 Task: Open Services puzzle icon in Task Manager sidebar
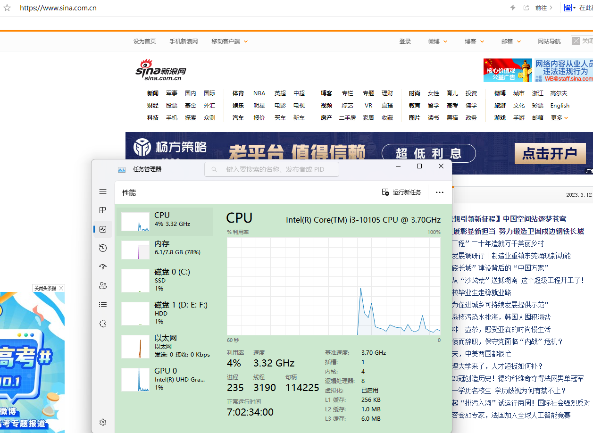click(103, 324)
